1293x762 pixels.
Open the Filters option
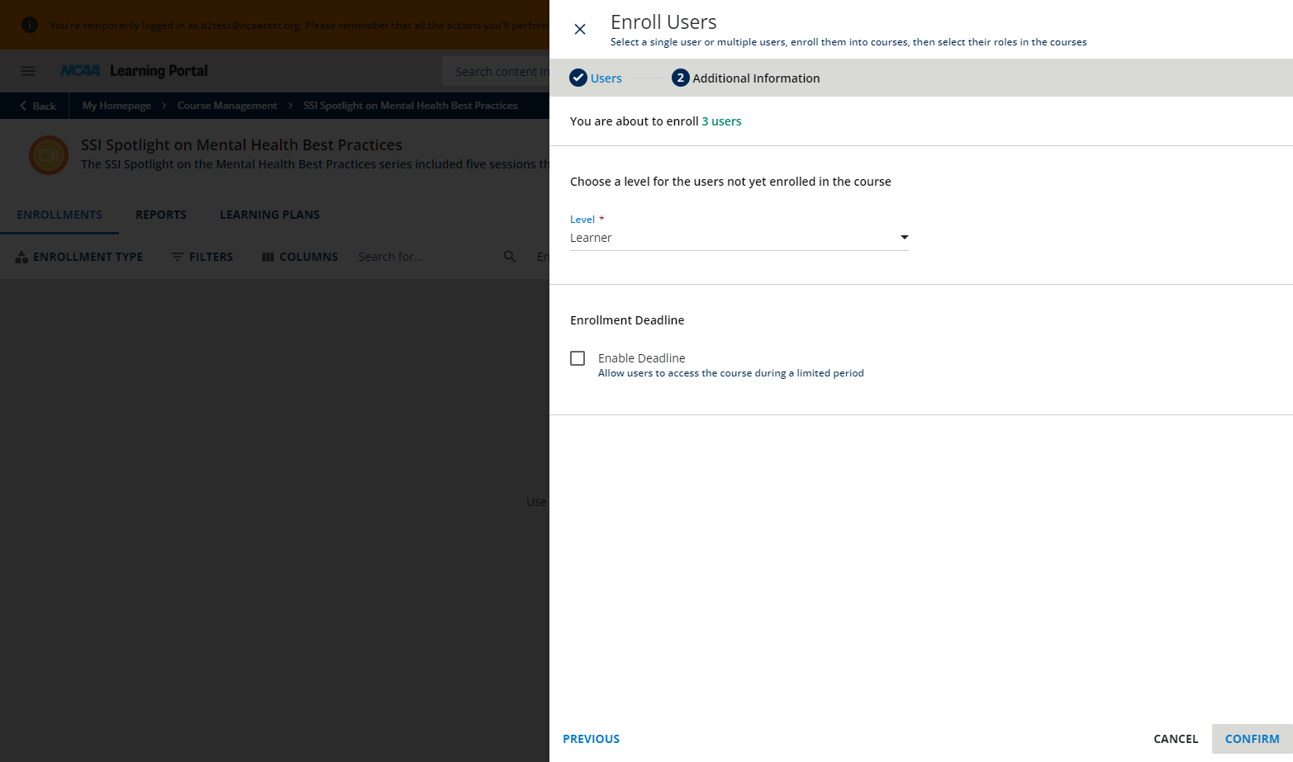pyautogui.click(x=202, y=257)
